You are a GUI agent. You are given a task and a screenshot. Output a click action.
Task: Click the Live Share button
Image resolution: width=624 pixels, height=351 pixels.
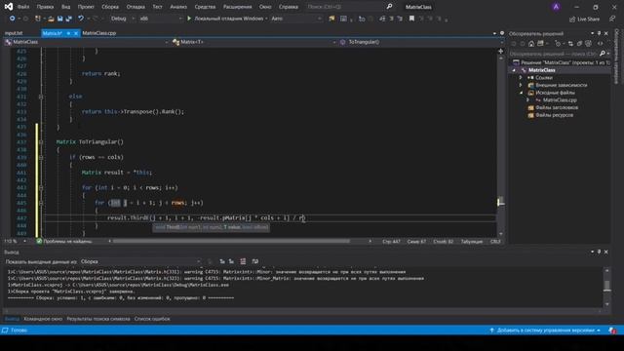click(x=584, y=19)
